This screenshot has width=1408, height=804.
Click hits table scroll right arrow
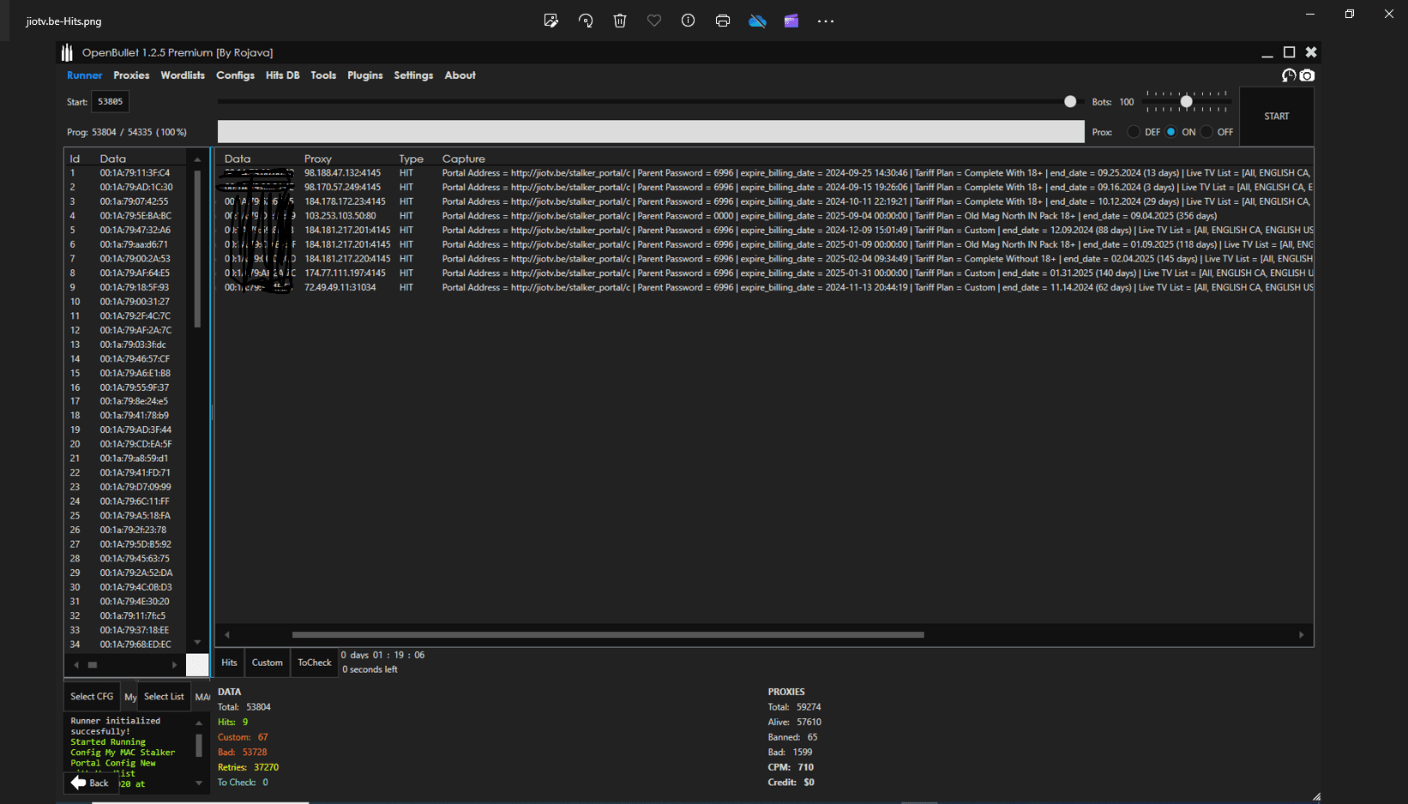click(x=1301, y=635)
